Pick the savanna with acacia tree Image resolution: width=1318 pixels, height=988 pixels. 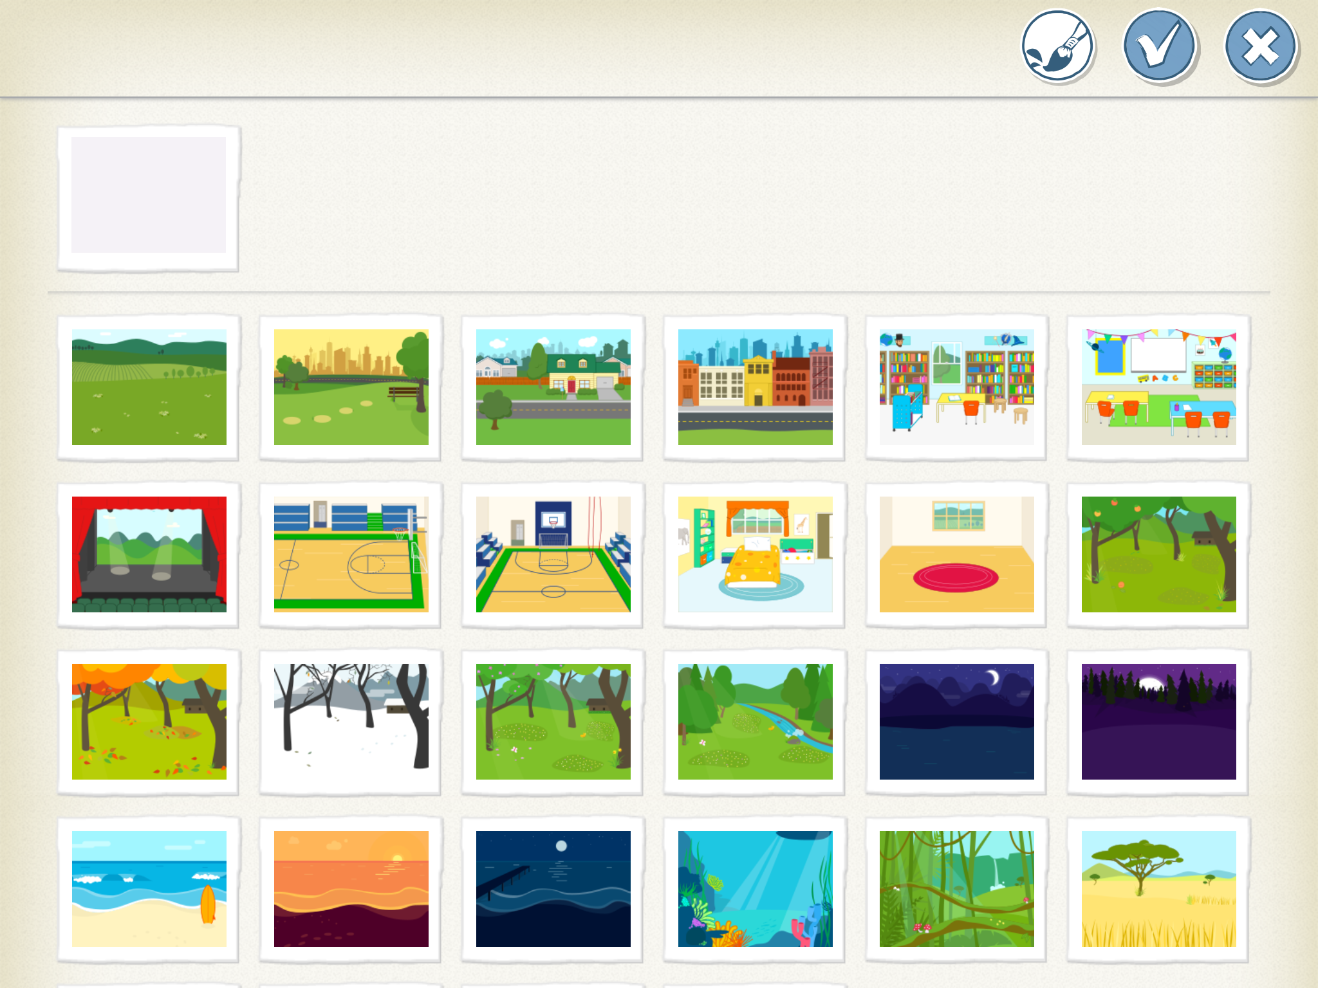(1159, 889)
